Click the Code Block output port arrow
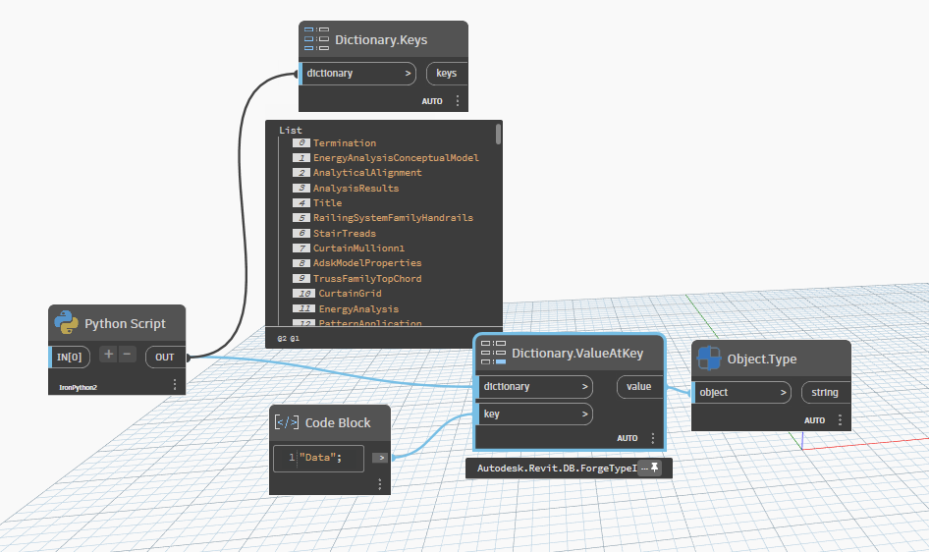Screen dimensions: 929x552 click(381, 458)
